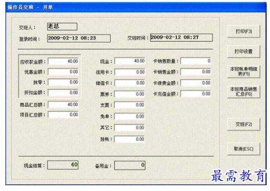The width and height of the screenshot is (270, 191).
Task: Click the 信用卡 amount field
Action: coord(130,72)
